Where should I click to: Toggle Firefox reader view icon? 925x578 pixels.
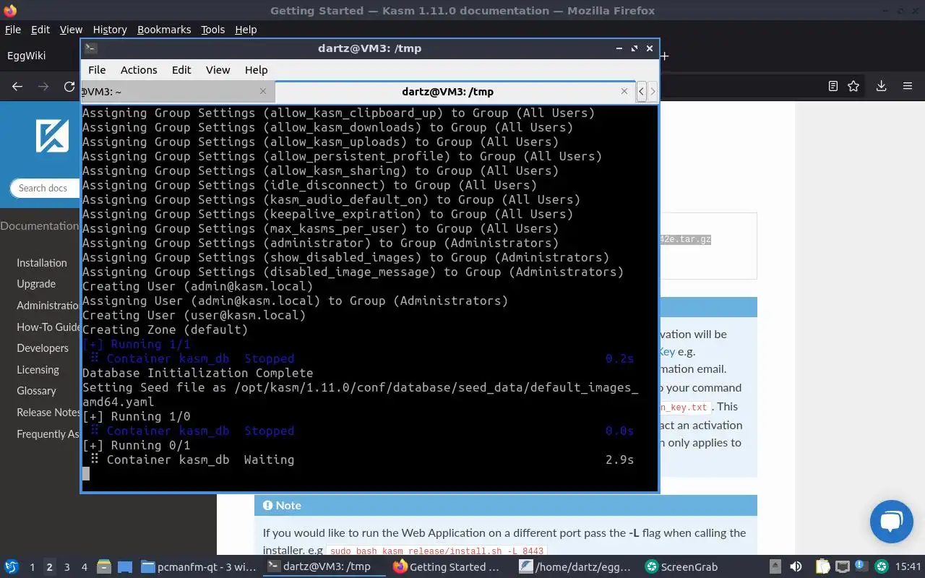coord(832,86)
